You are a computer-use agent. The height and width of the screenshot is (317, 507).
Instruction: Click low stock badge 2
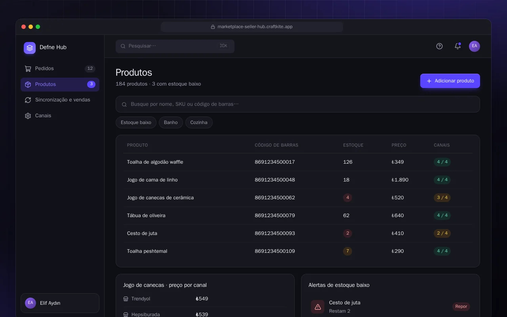[x=348, y=233]
